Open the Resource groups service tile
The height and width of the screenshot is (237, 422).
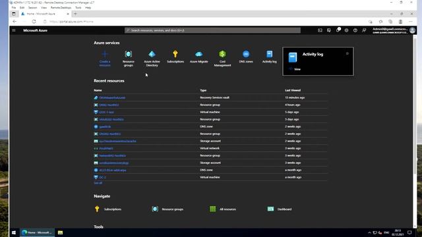click(129, 59)
